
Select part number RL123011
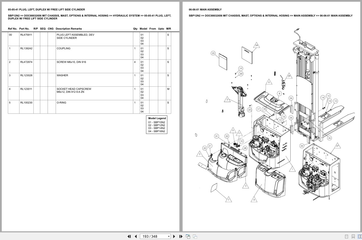(x=26, y=89)
